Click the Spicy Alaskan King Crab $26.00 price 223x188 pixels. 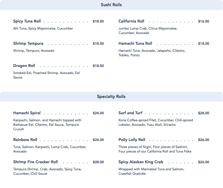click(x=204, y=162)
